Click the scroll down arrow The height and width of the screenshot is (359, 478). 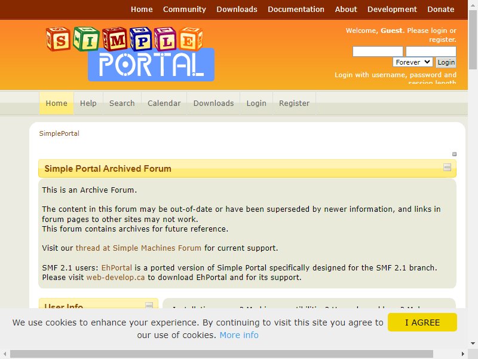(x=473, y=343)
